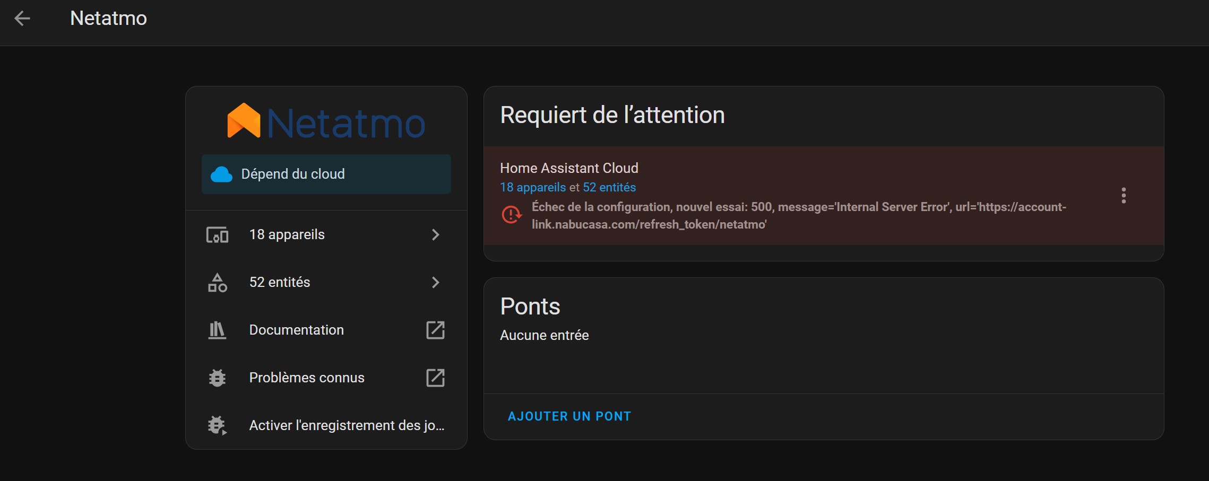Click external-link icon beside Documentation
The width and height of the screenshot is (1209, 481).
(x=435, y=330)
